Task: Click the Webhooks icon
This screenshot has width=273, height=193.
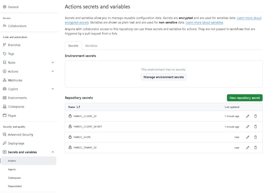Action: (x=5, y=80)
